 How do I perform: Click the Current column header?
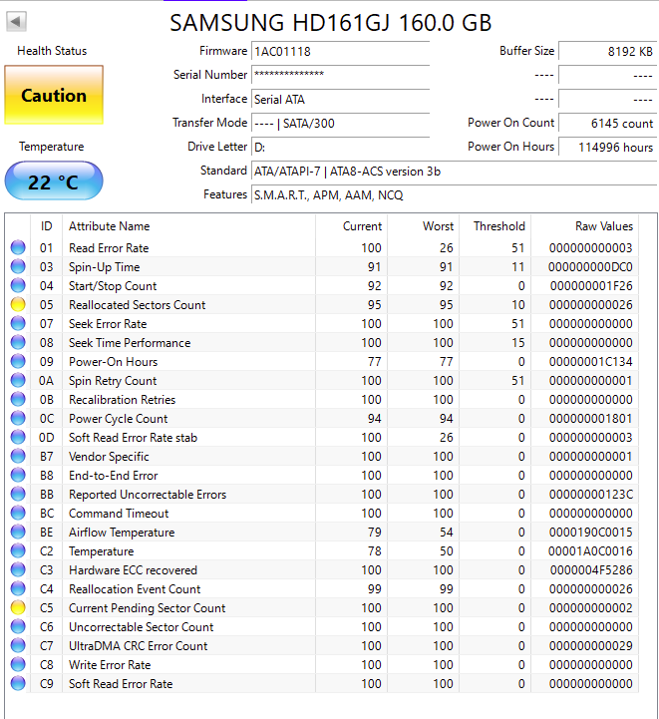point(352,226)
